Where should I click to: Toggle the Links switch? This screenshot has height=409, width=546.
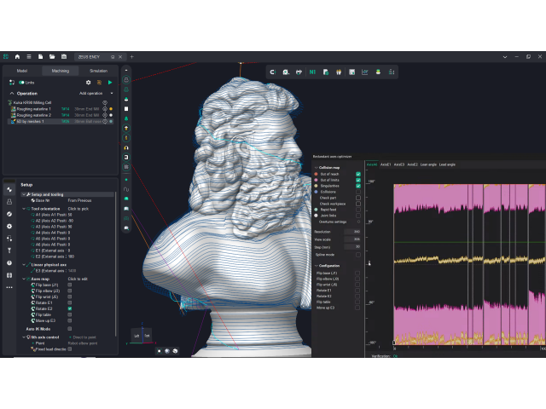(x=22, y=82)
